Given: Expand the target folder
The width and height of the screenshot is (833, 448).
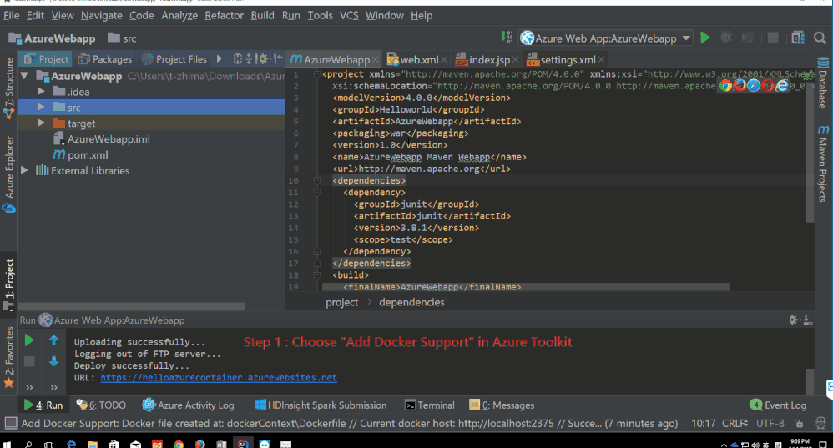Looking at the screenshot, I should point(41,123).
